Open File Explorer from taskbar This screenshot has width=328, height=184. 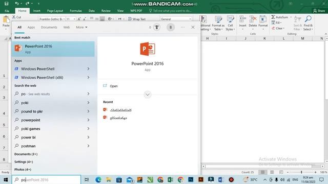(x=109, y=179)
